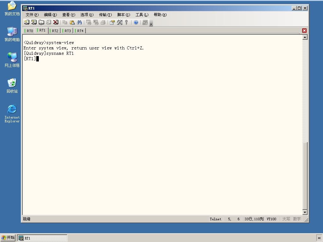Image resolution: width=323 pixels, height=242 pixels.
Task: Click the Print Screen icon
Action: [89, 22]
